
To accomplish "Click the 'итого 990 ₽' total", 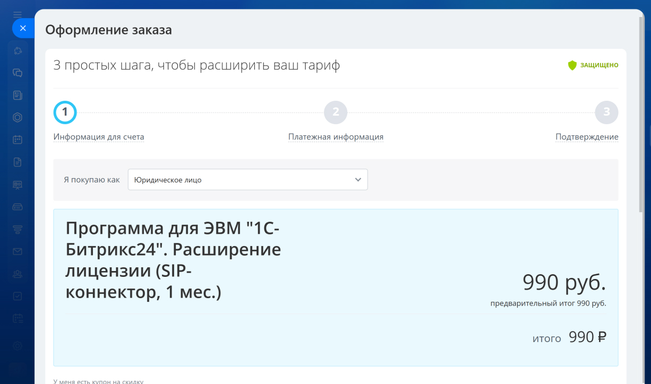I will 569,337.
